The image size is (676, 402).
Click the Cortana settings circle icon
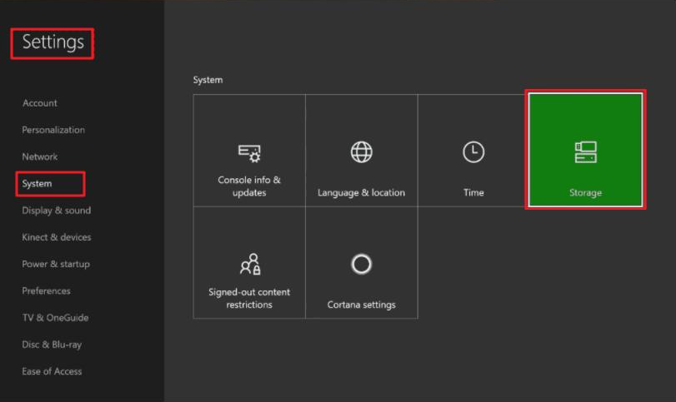click(x=361, y=265)
